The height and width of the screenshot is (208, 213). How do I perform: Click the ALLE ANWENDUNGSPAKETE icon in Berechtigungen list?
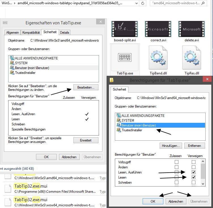[x=119, y=115]
